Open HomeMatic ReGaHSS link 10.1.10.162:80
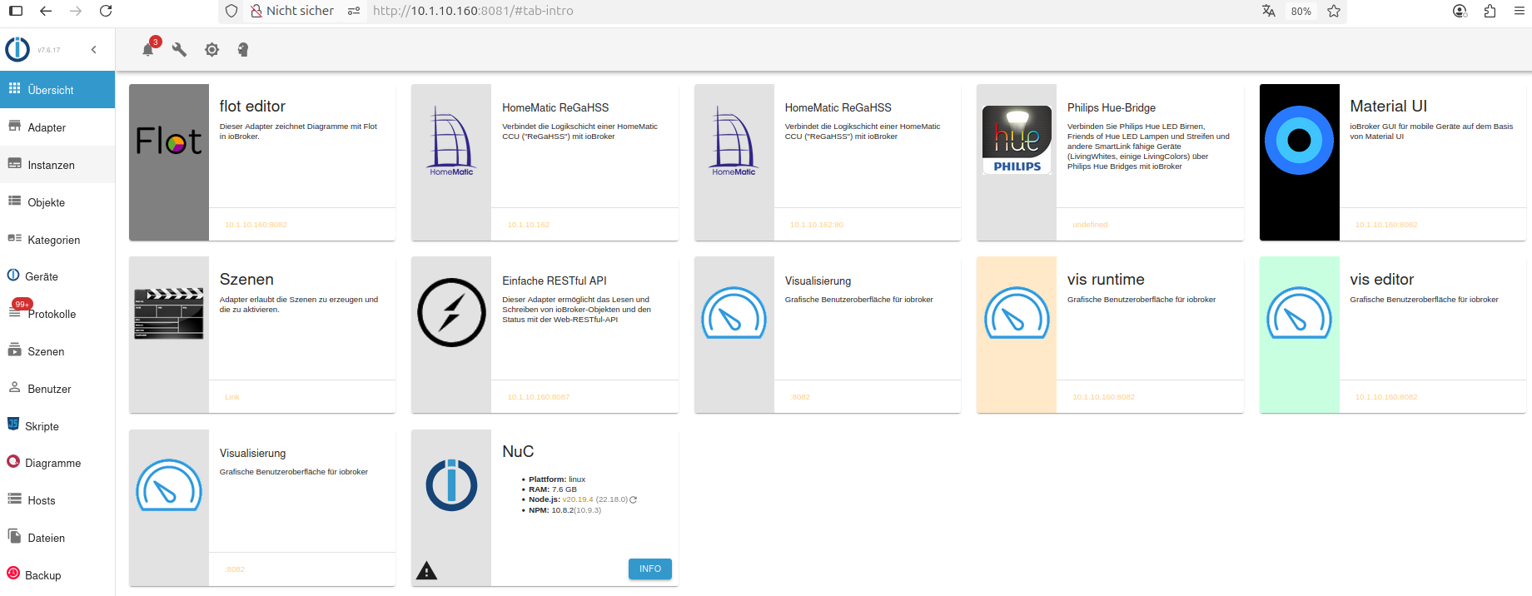This screenshot has width=1532, height=596. pos(816,225)
